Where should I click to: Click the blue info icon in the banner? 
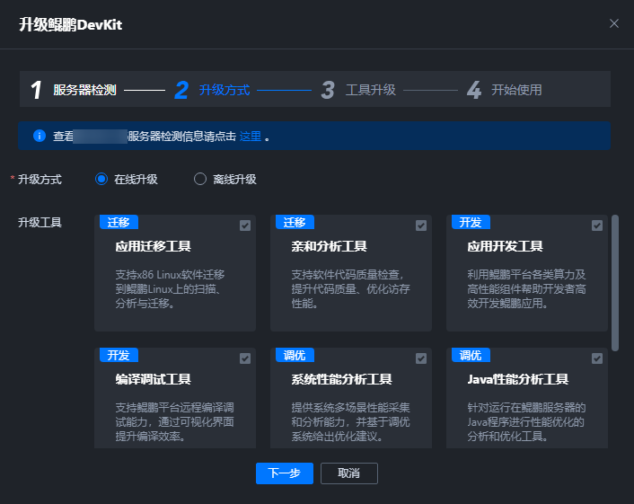pyautogui.click(x=40, y=136)
